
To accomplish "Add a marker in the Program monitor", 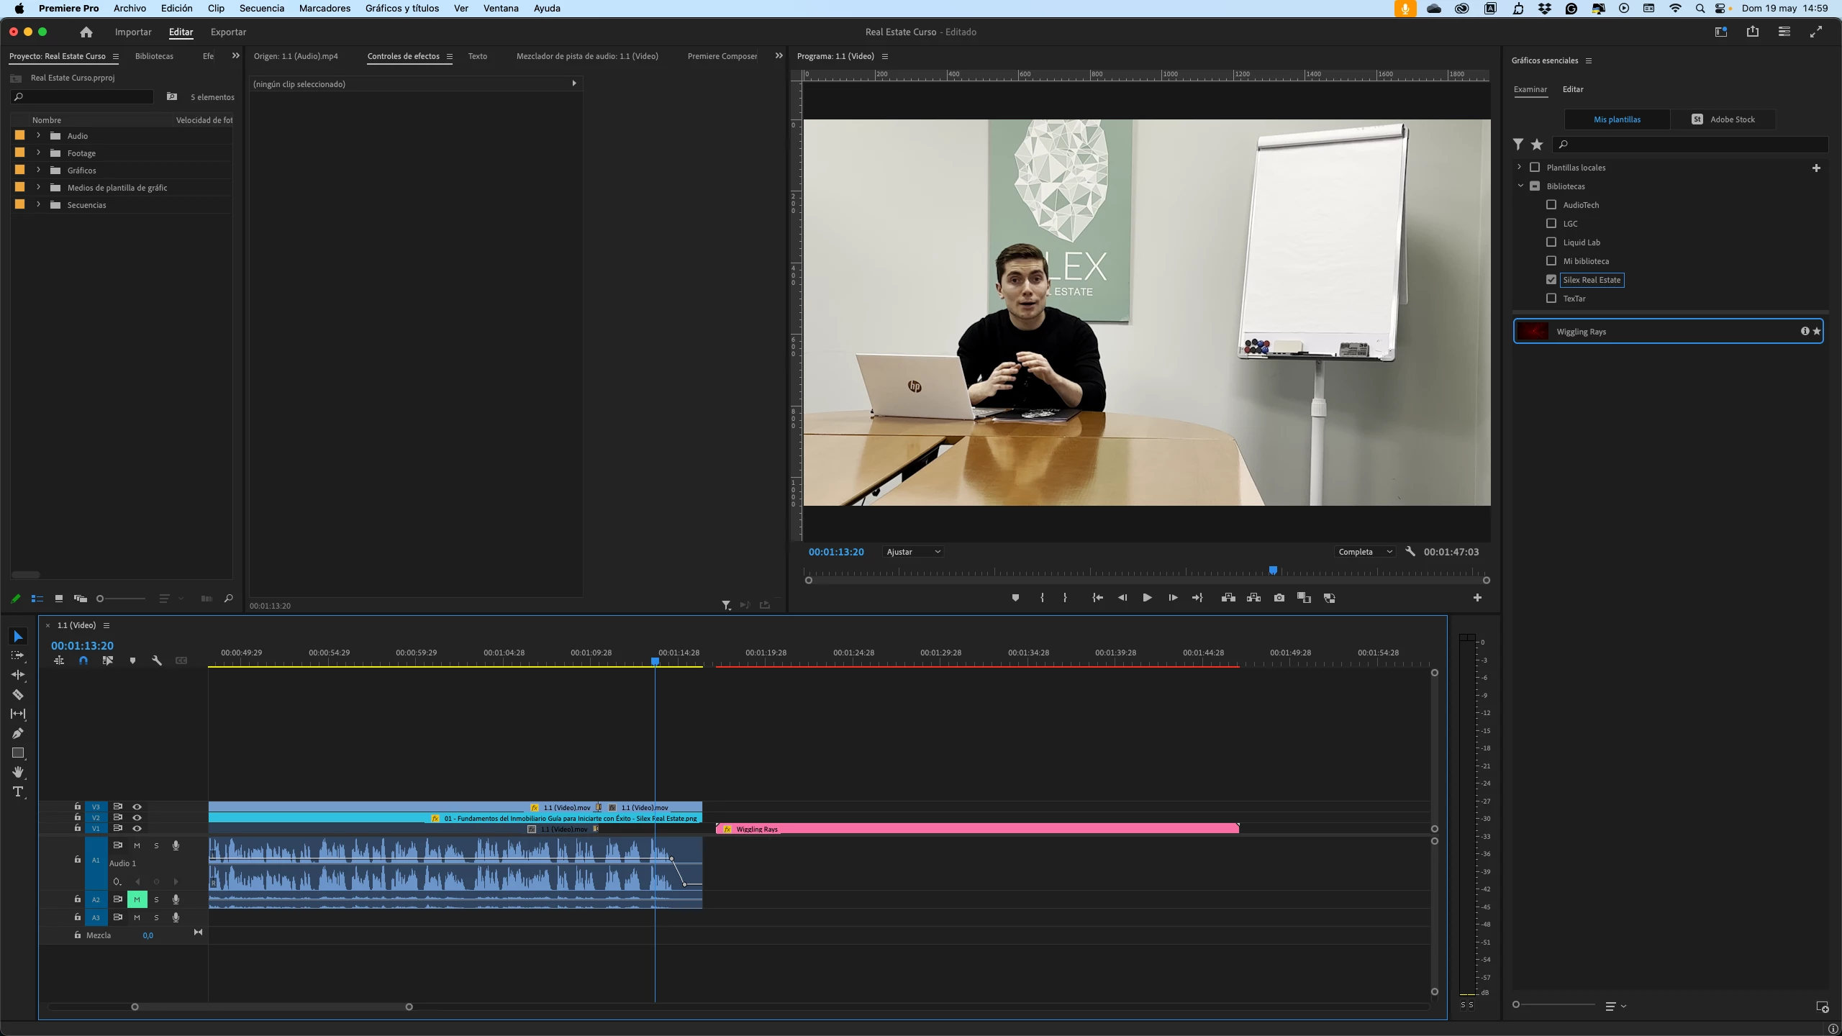I will [1015, 598].
